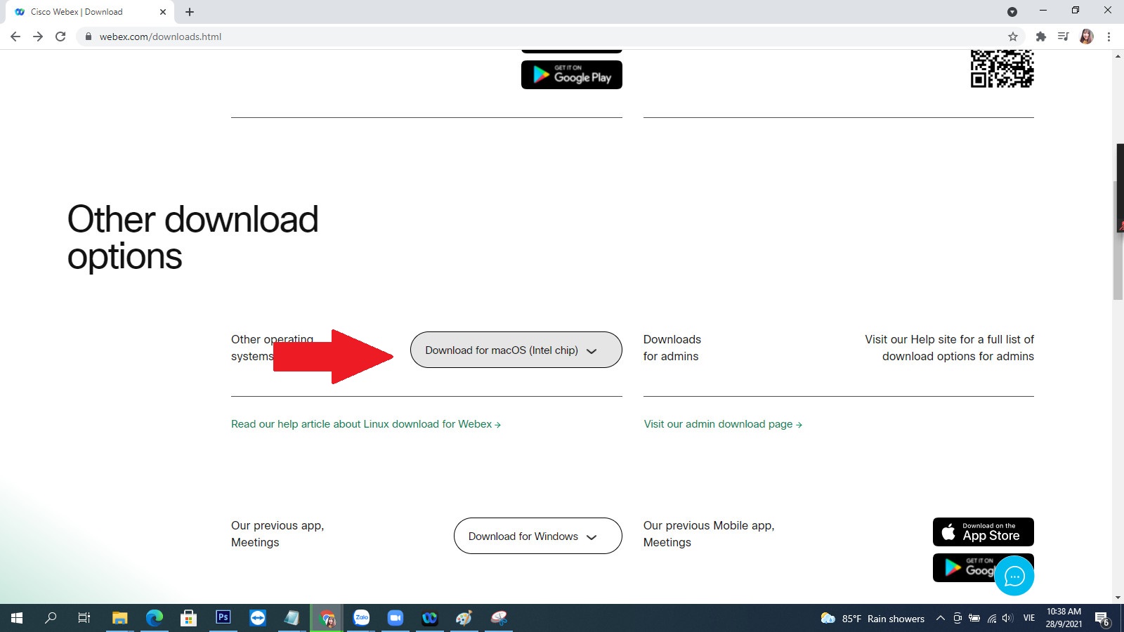Bookmark this page using the star icon
The height and width of the screenshot is (632, 1124).
pos(1014,37)
